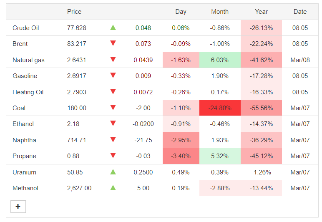The height and width of the screenshot is (222, 322).
Task: Click the red down arrow for Heating Oil
Action: tap(113, 91)
